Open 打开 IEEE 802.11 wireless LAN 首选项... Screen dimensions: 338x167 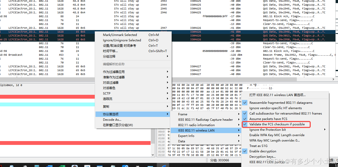pyautogui.click(x=285, y=95)
